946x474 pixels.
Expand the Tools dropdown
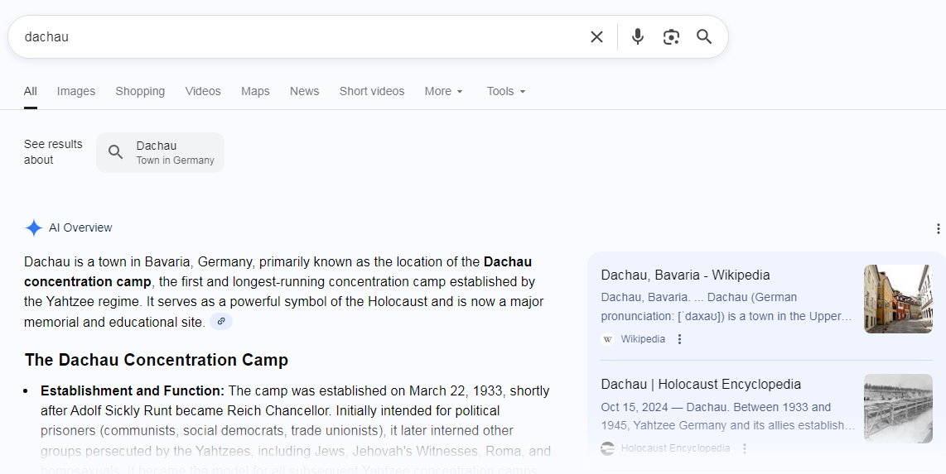[x=505, y=91]
